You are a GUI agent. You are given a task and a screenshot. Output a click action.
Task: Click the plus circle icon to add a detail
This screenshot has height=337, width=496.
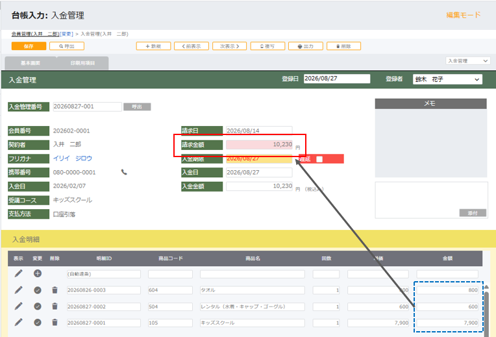tap(38, 273)
